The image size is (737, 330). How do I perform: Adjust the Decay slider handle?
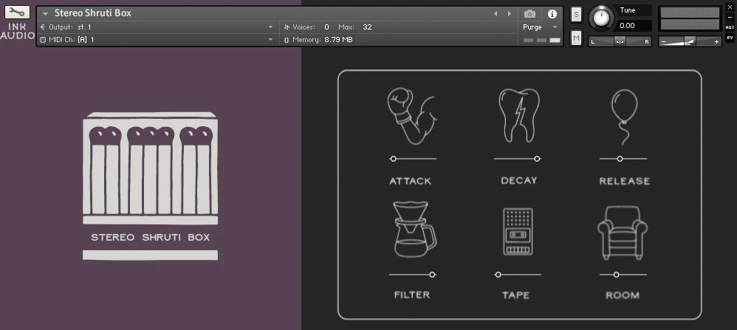537,159
